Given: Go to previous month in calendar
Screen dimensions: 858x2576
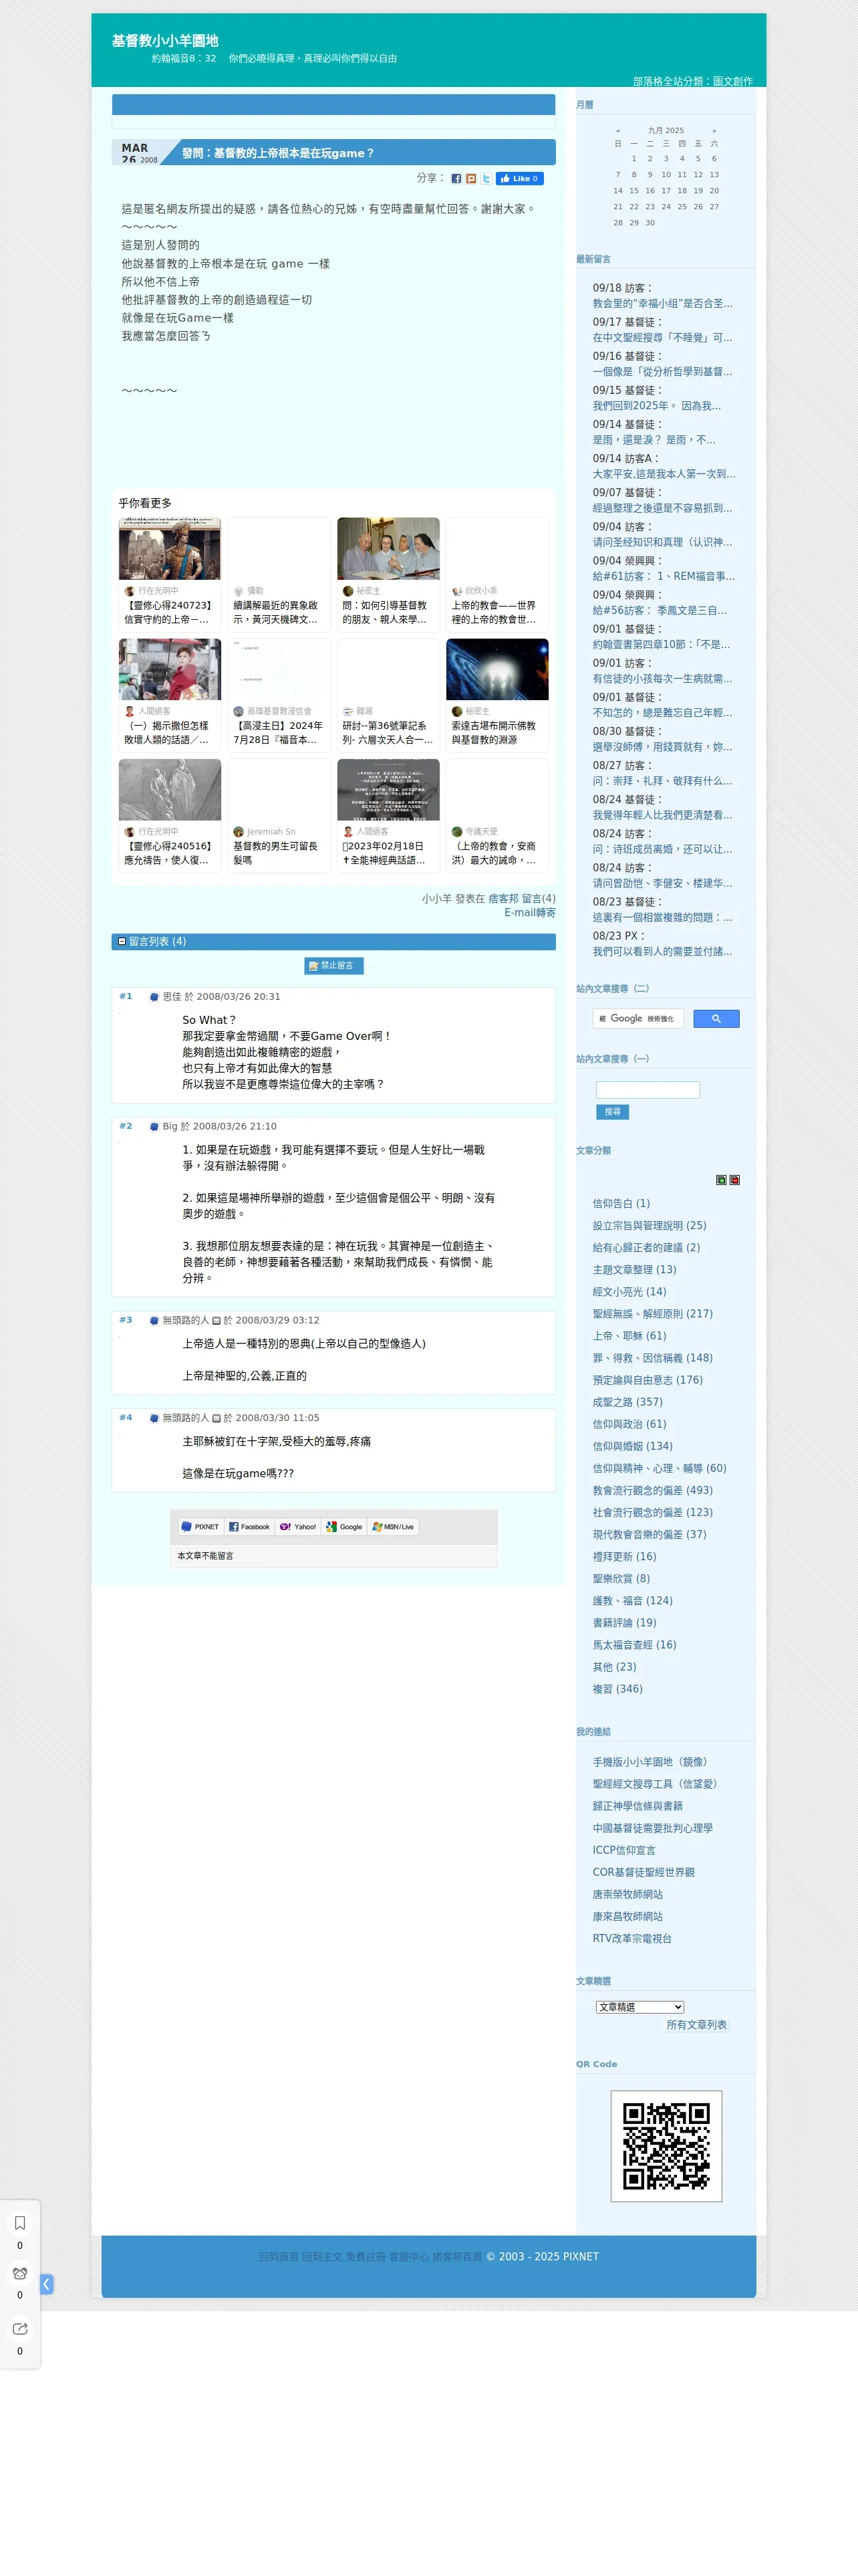Looking at the screenshot, I should coord(618,131).
